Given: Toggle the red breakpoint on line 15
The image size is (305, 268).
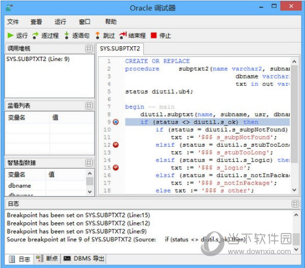Looking at the screenshot, I should tap(116, 168).
